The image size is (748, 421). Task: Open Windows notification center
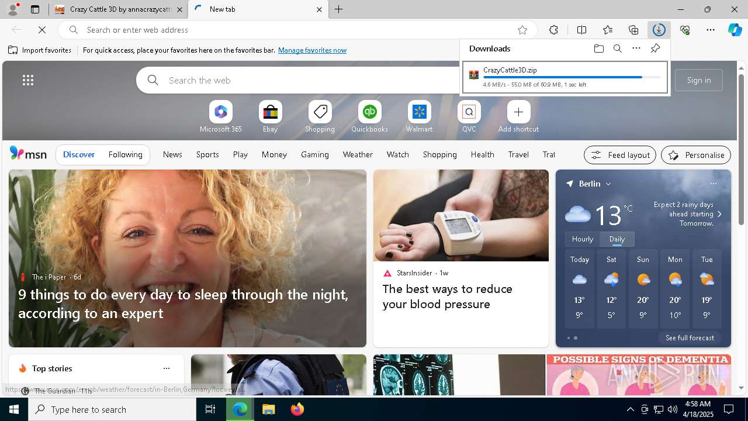pyautogui.click(x=729, y=409)
